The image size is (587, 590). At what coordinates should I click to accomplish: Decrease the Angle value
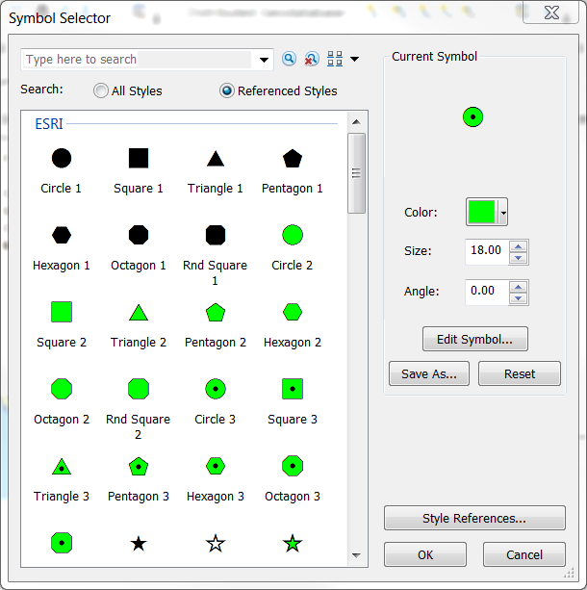click(519, 298)
